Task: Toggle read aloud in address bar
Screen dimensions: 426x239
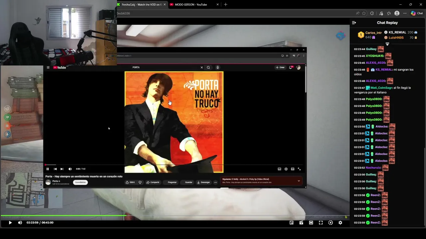Action: [357, 13]
